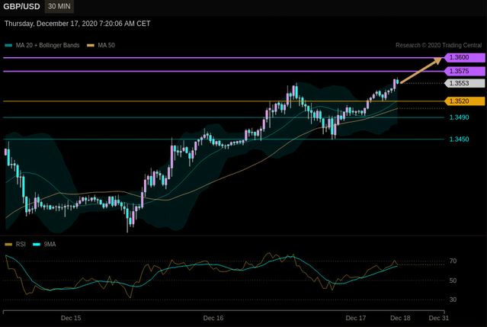Click the tan MA 50 legend swatch
487x327 pixels.
point(91,45)
